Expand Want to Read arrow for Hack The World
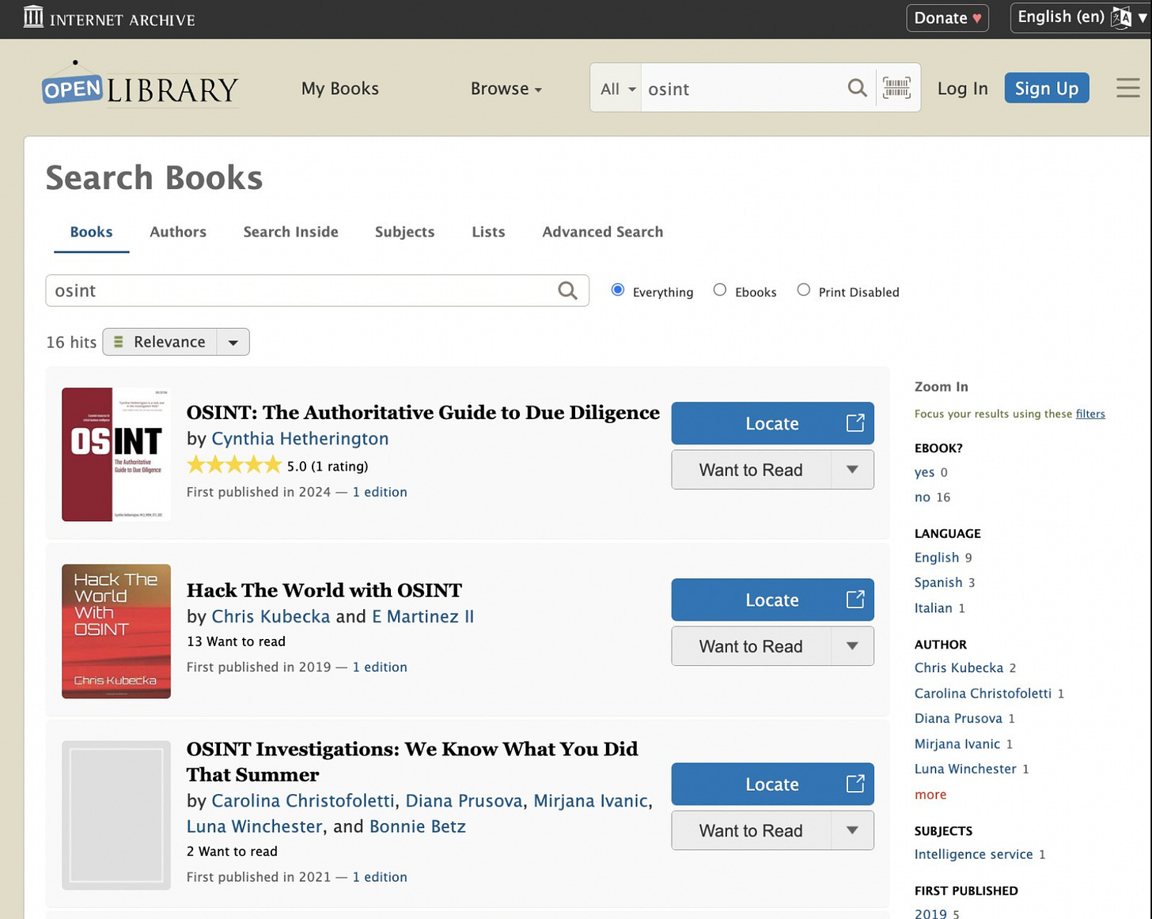The height and width of the screenshot is (919, 1152). tap(852, 646)
